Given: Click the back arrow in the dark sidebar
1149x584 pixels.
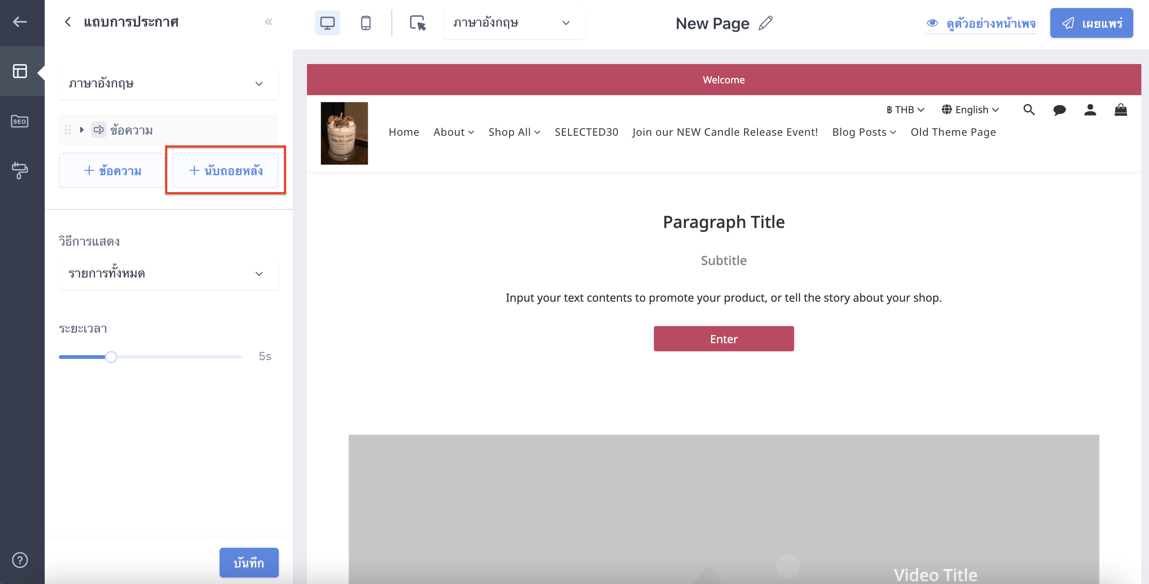Looking at the screenshot, I should [x=20, y=22].
